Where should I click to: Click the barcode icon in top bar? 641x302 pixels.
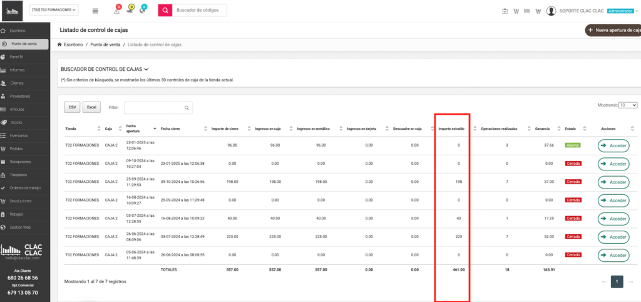[527, 11]
